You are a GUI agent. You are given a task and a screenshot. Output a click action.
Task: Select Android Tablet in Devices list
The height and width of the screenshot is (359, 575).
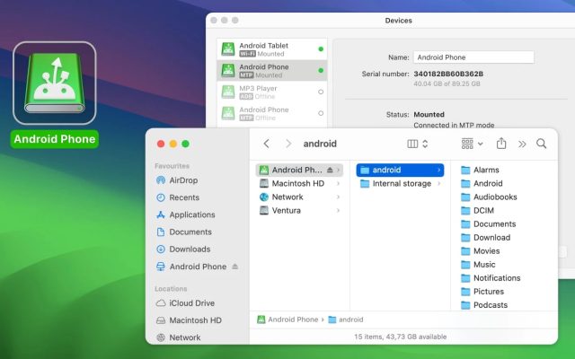coord(271,49)
